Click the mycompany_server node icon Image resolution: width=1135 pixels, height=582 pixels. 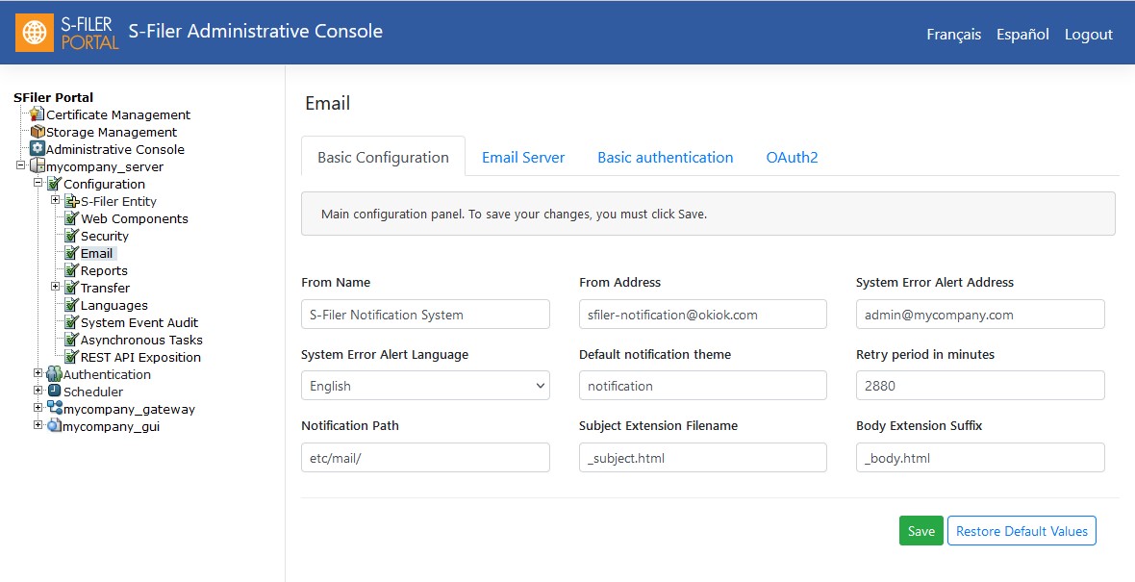pyautogui.click(x=37, y=166)
